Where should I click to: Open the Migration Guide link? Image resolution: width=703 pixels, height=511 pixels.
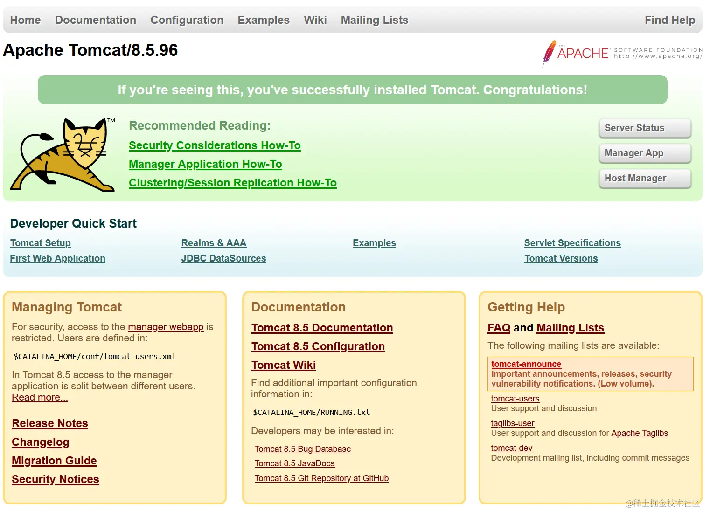(54, 461)
